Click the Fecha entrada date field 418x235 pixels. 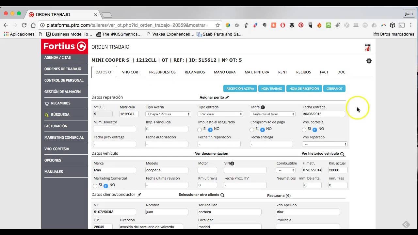(323, 114)
